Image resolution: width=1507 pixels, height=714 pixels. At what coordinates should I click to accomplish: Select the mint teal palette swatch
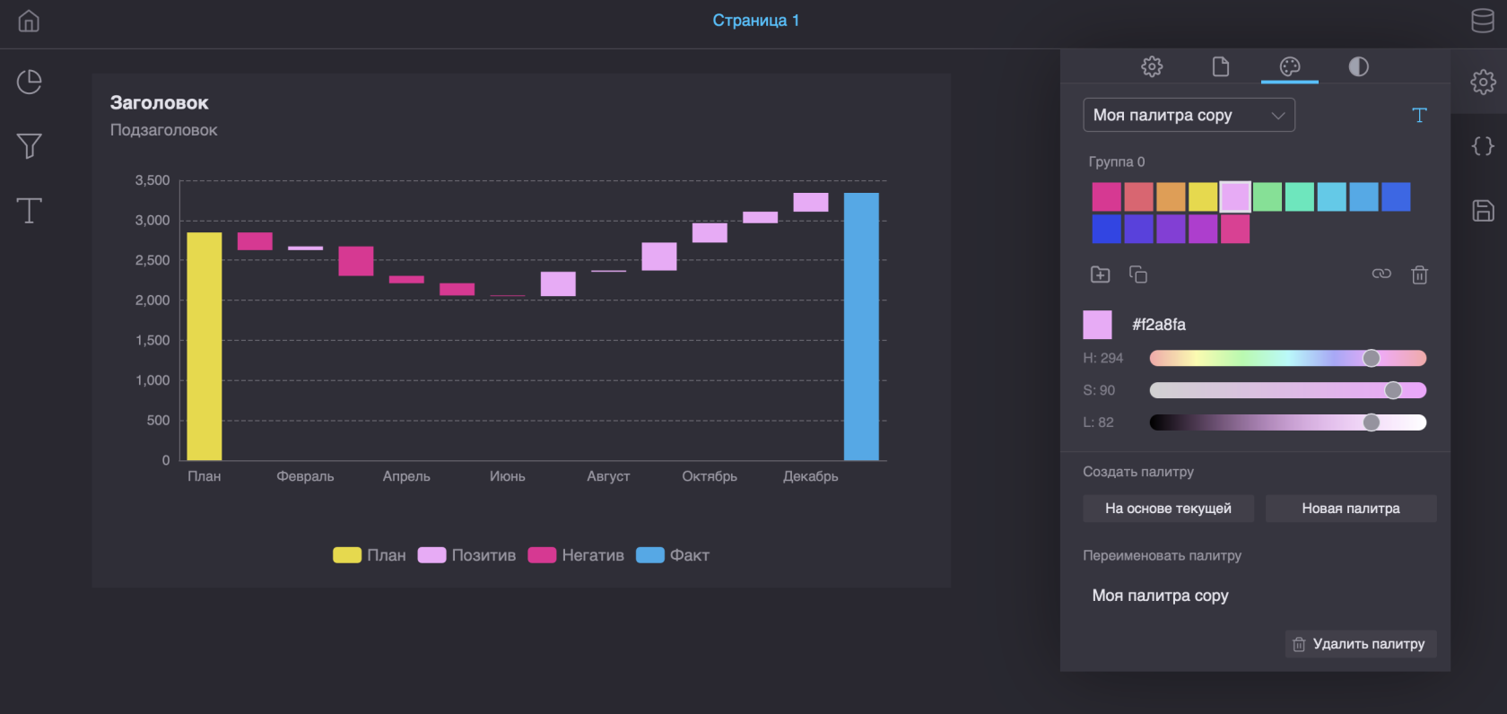(1300, 196)
